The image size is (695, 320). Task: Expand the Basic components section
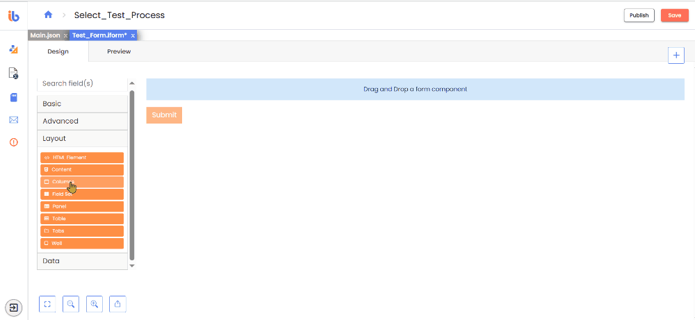point(82,103)
